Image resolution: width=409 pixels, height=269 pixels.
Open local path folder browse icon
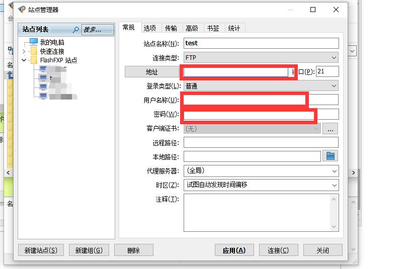330,156
